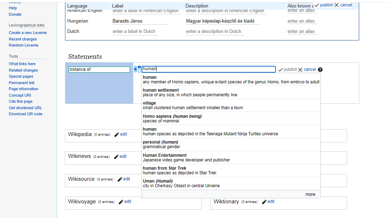389x218 pixels.
Task: Click the Wikinews edit pencil icon
Action: click(x=116, y=157)
